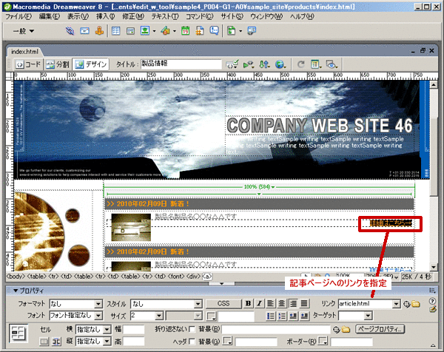Open file management icon
This screenshot has height=352, width=444.
click(264, 64)
